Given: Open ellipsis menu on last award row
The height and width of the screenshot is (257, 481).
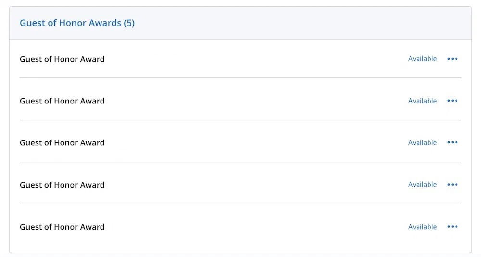Looking at the screenshot, I should coord(452,227).
